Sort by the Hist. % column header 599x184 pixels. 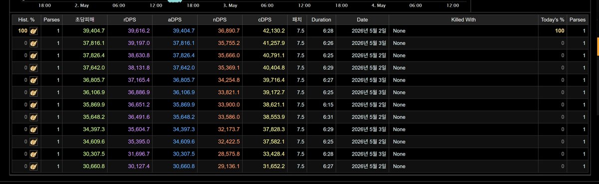26,19
